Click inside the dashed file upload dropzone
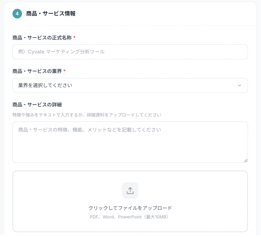Screen dimensions: 261x237 (64, 194)
